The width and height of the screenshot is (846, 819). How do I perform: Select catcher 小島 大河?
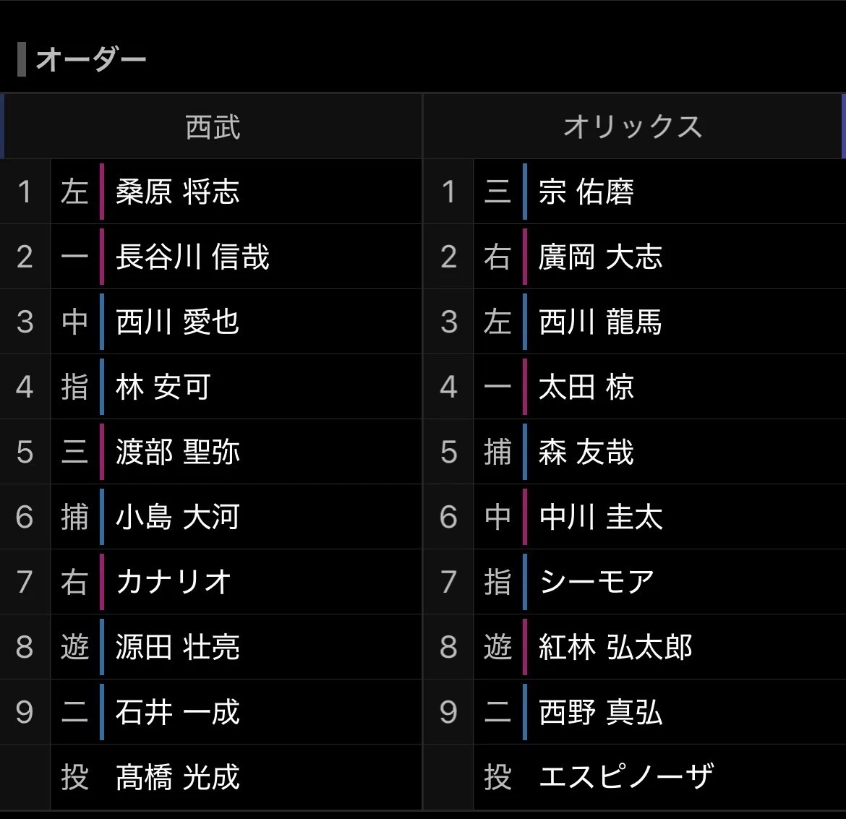pos(177,517)
